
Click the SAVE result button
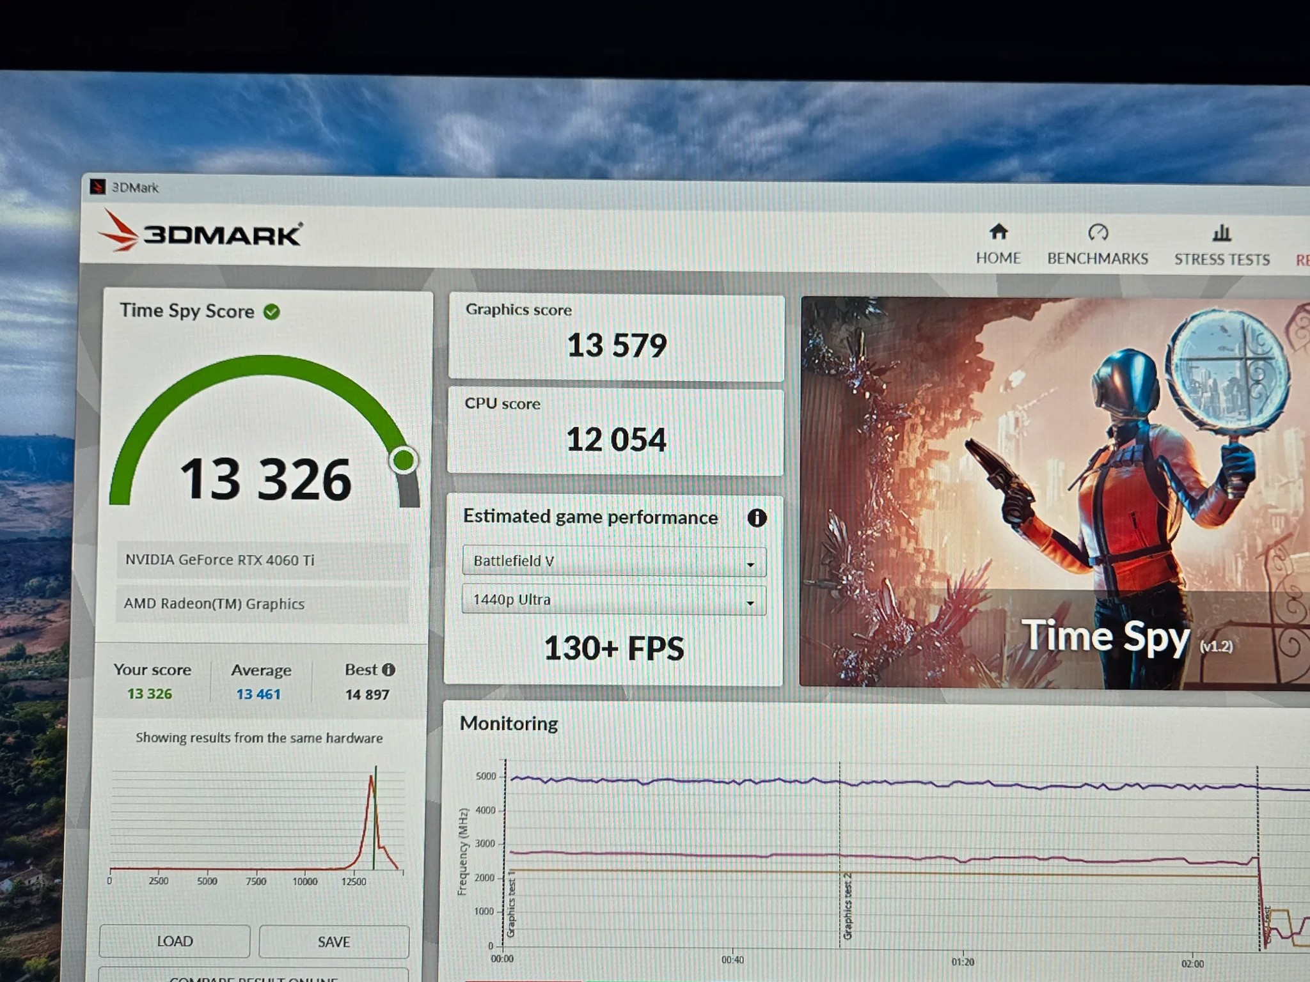point(334,942)
